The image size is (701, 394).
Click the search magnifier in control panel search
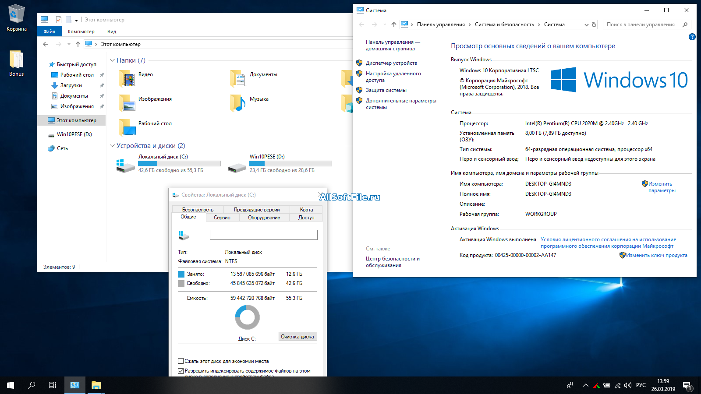click(x=685, y=25)
